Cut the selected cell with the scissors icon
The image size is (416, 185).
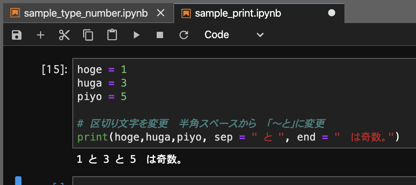click(64, 35)
